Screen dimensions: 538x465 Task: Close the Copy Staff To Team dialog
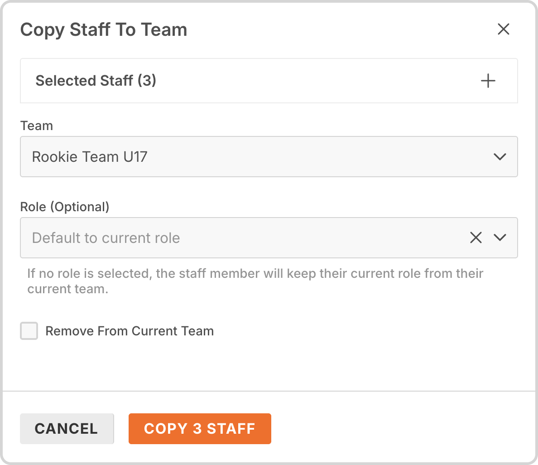coord(503,29)
